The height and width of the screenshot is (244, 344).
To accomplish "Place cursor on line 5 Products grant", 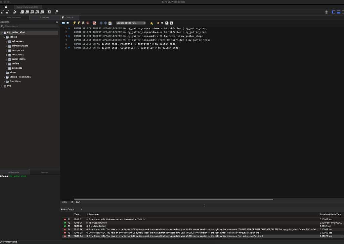I will pos(125,44).
